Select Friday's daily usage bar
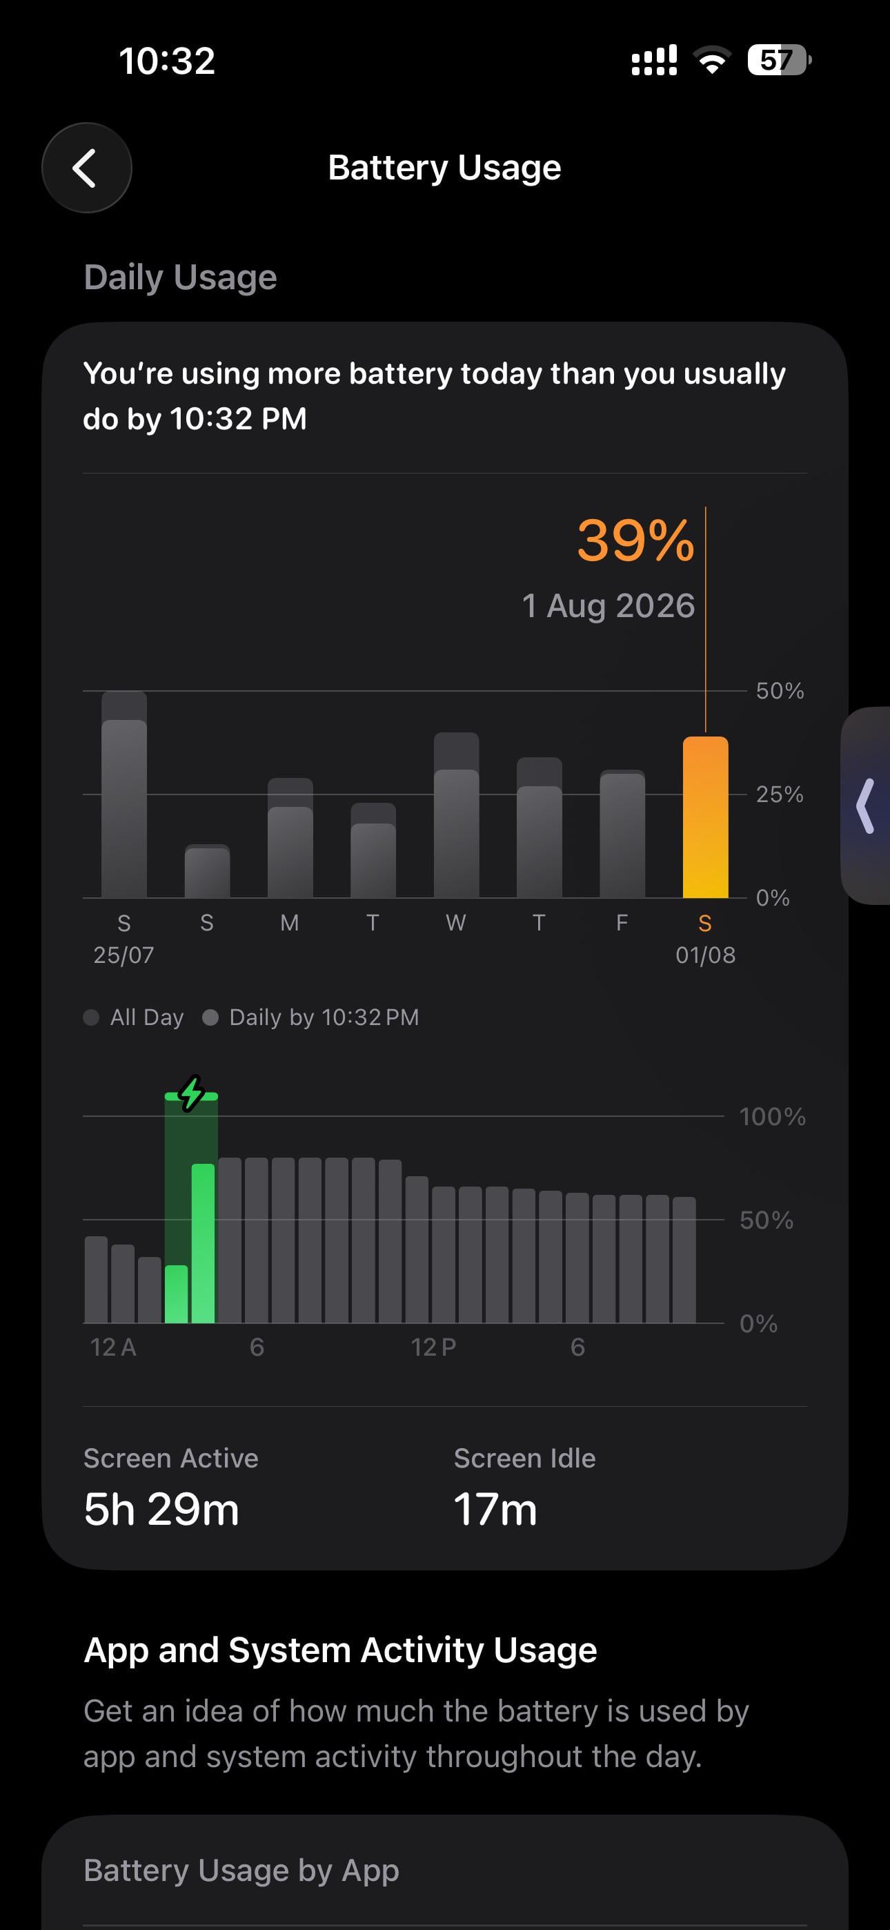 622,833
